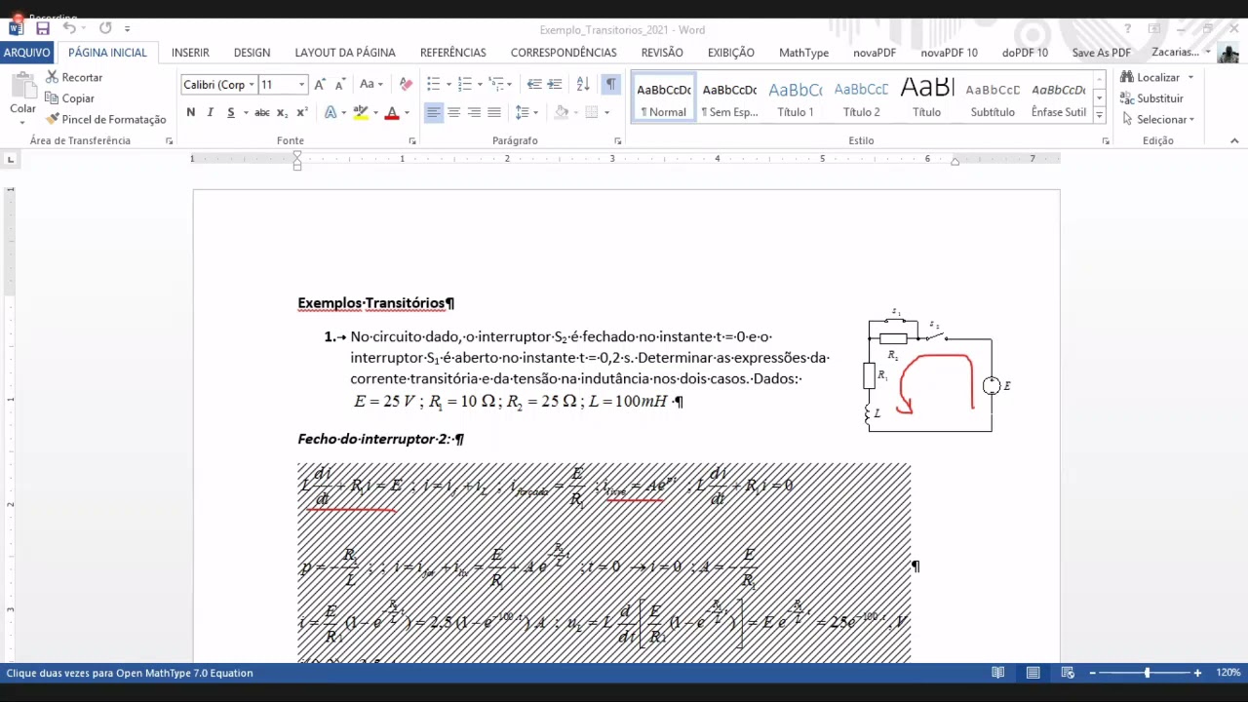1248x702 pixels.
Task: Apply the Sem Espaçamento style
Action: point(729,98)
